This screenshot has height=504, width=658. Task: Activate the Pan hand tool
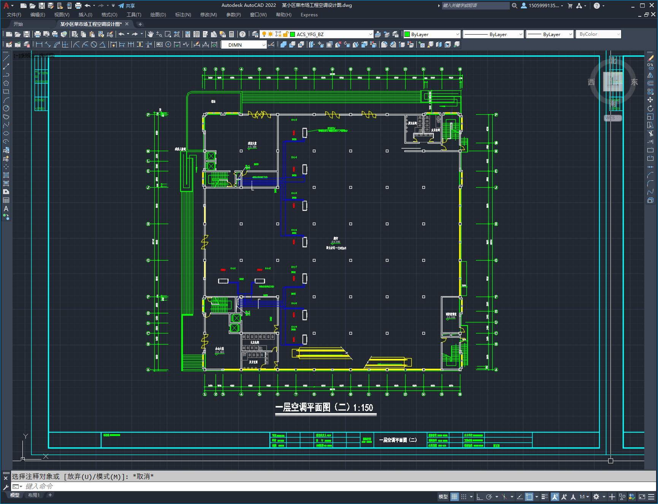[x=151, y=34]
